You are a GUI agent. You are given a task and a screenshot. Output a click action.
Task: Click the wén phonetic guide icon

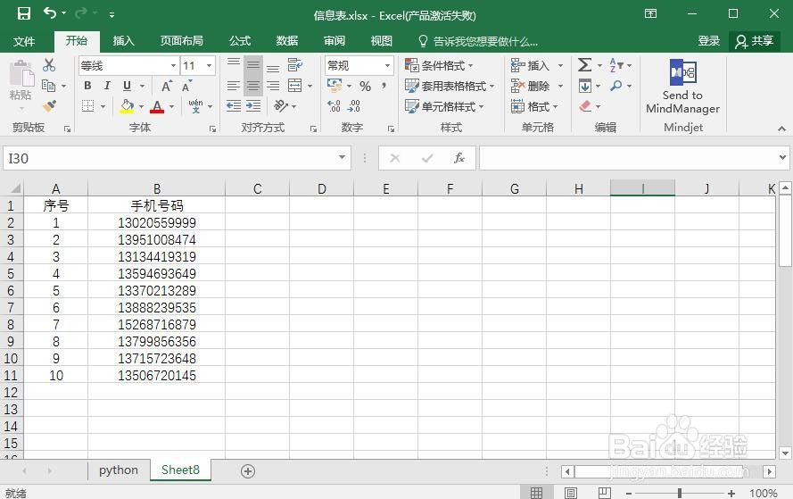click(195, 106)
